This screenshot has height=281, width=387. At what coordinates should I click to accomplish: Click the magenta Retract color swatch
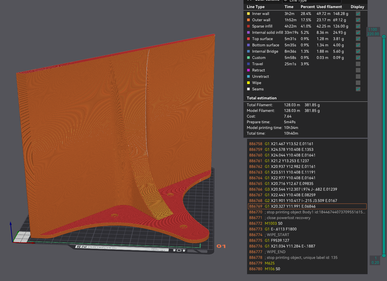coord(248,70)
